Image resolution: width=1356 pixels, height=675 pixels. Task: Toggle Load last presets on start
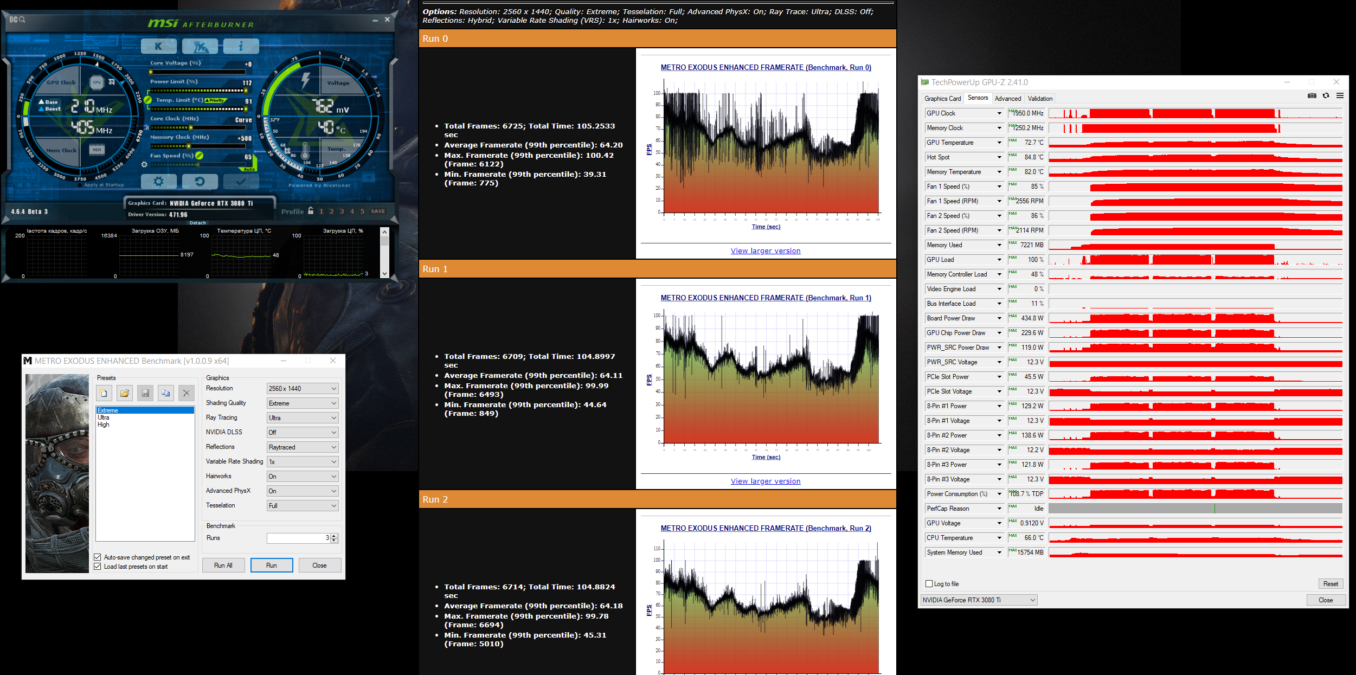click(x=98, y=567)
